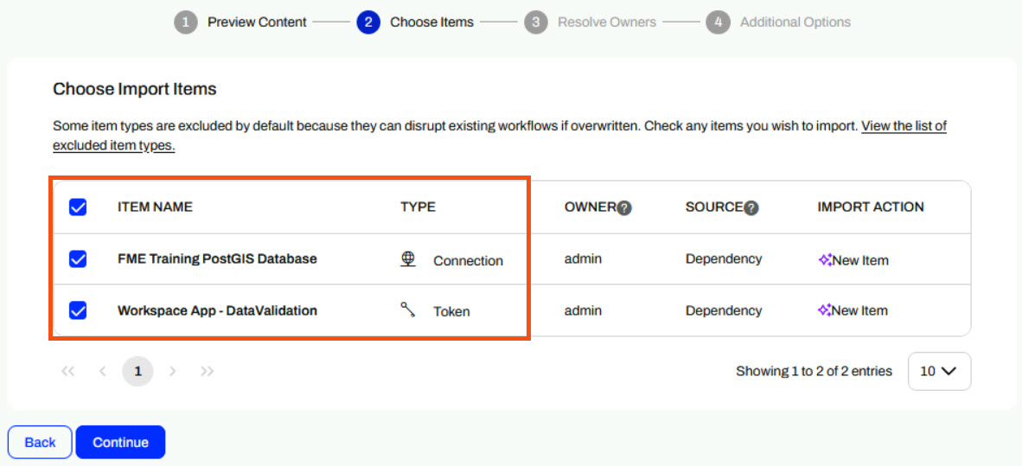Toggle the select-all checkbox in header
Screen dimensions: 1022x466
tap(78, 207)
